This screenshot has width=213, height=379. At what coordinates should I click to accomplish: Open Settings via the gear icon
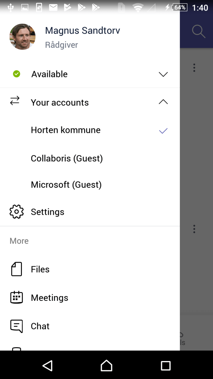16,211
